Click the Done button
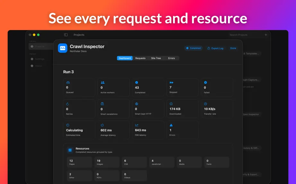Viewport: 296px width, 184px height. 233,48
